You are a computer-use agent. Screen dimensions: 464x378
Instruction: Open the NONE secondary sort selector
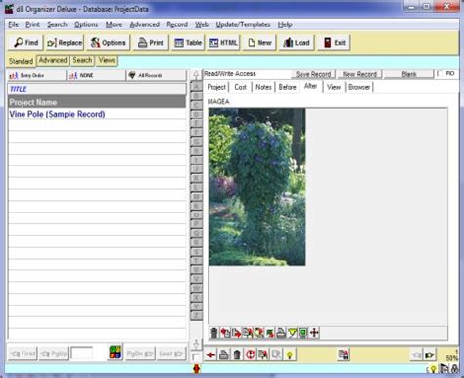pos(96,75)
